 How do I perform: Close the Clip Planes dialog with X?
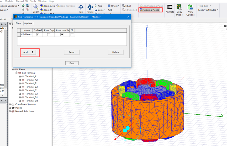click(x=128, y=17)
